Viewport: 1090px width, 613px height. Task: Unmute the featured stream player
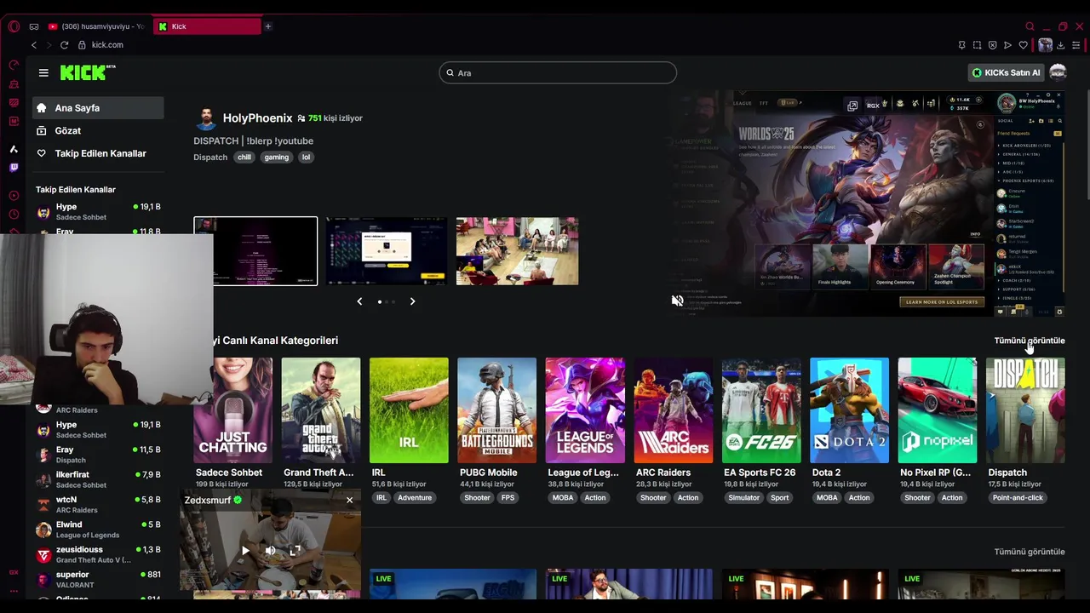tap(677, 301)
